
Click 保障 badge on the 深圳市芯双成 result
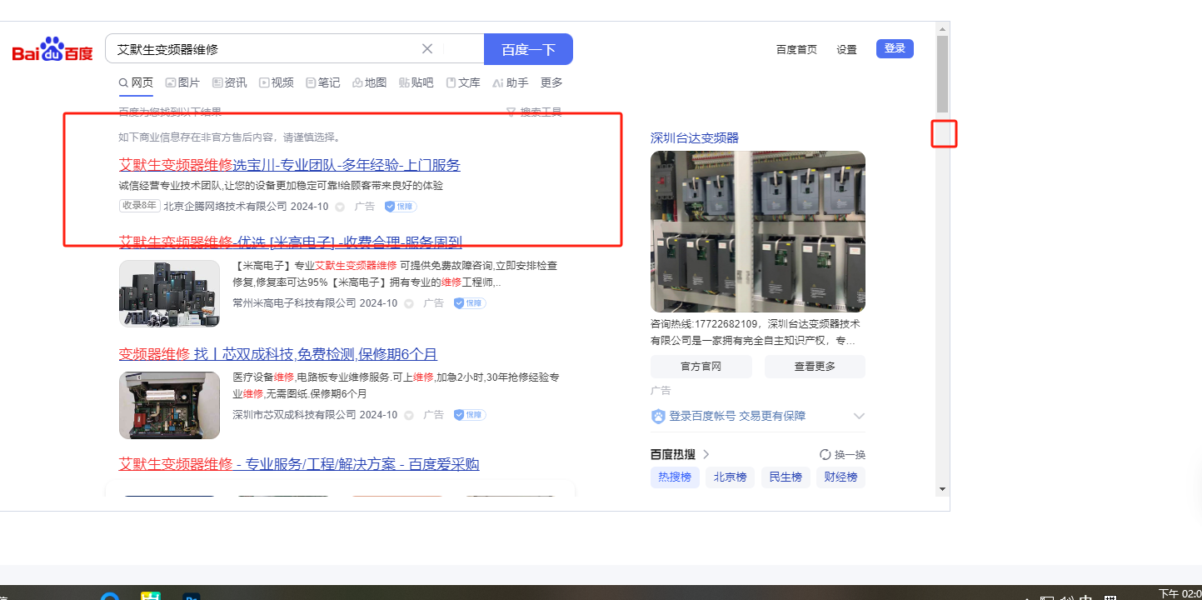470,415
